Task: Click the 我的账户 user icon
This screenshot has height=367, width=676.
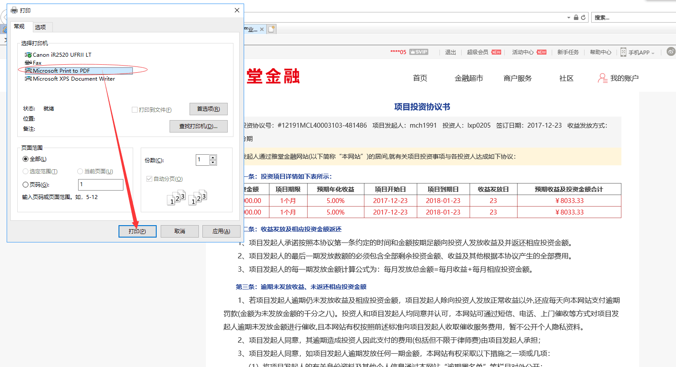Action: click(x=602, y=78)
